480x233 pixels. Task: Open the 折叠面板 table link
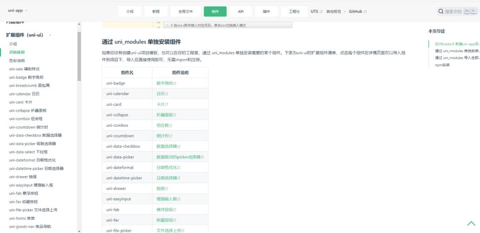pyautogui.click(x=166, y=115)
